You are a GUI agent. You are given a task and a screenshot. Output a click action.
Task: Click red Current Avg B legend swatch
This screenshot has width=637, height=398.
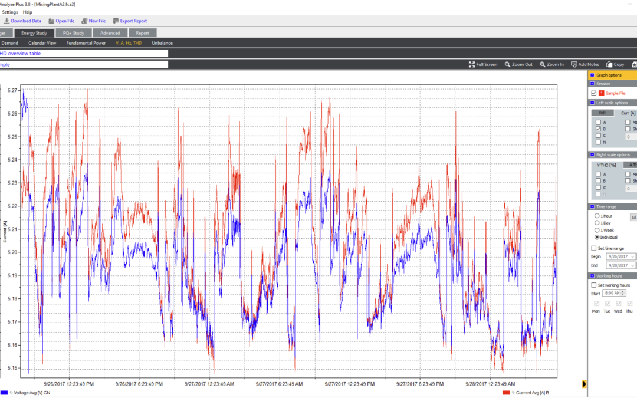coord(505,392)
